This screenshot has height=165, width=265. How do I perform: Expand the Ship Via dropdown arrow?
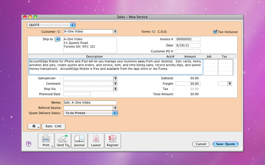point(115,89)
